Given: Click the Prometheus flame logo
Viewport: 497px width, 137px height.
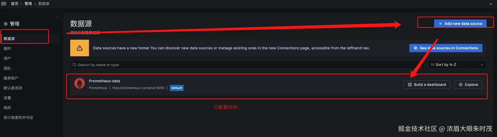Looking at the screenshot, I should [x=80, y=84].
